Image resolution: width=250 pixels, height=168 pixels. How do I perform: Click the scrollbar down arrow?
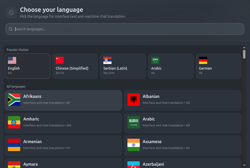pos(244,165)
